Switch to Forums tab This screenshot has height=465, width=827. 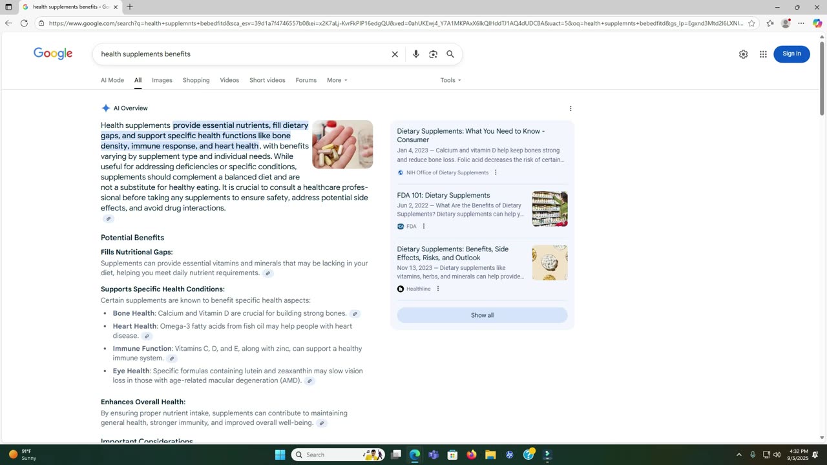[306, 80]
